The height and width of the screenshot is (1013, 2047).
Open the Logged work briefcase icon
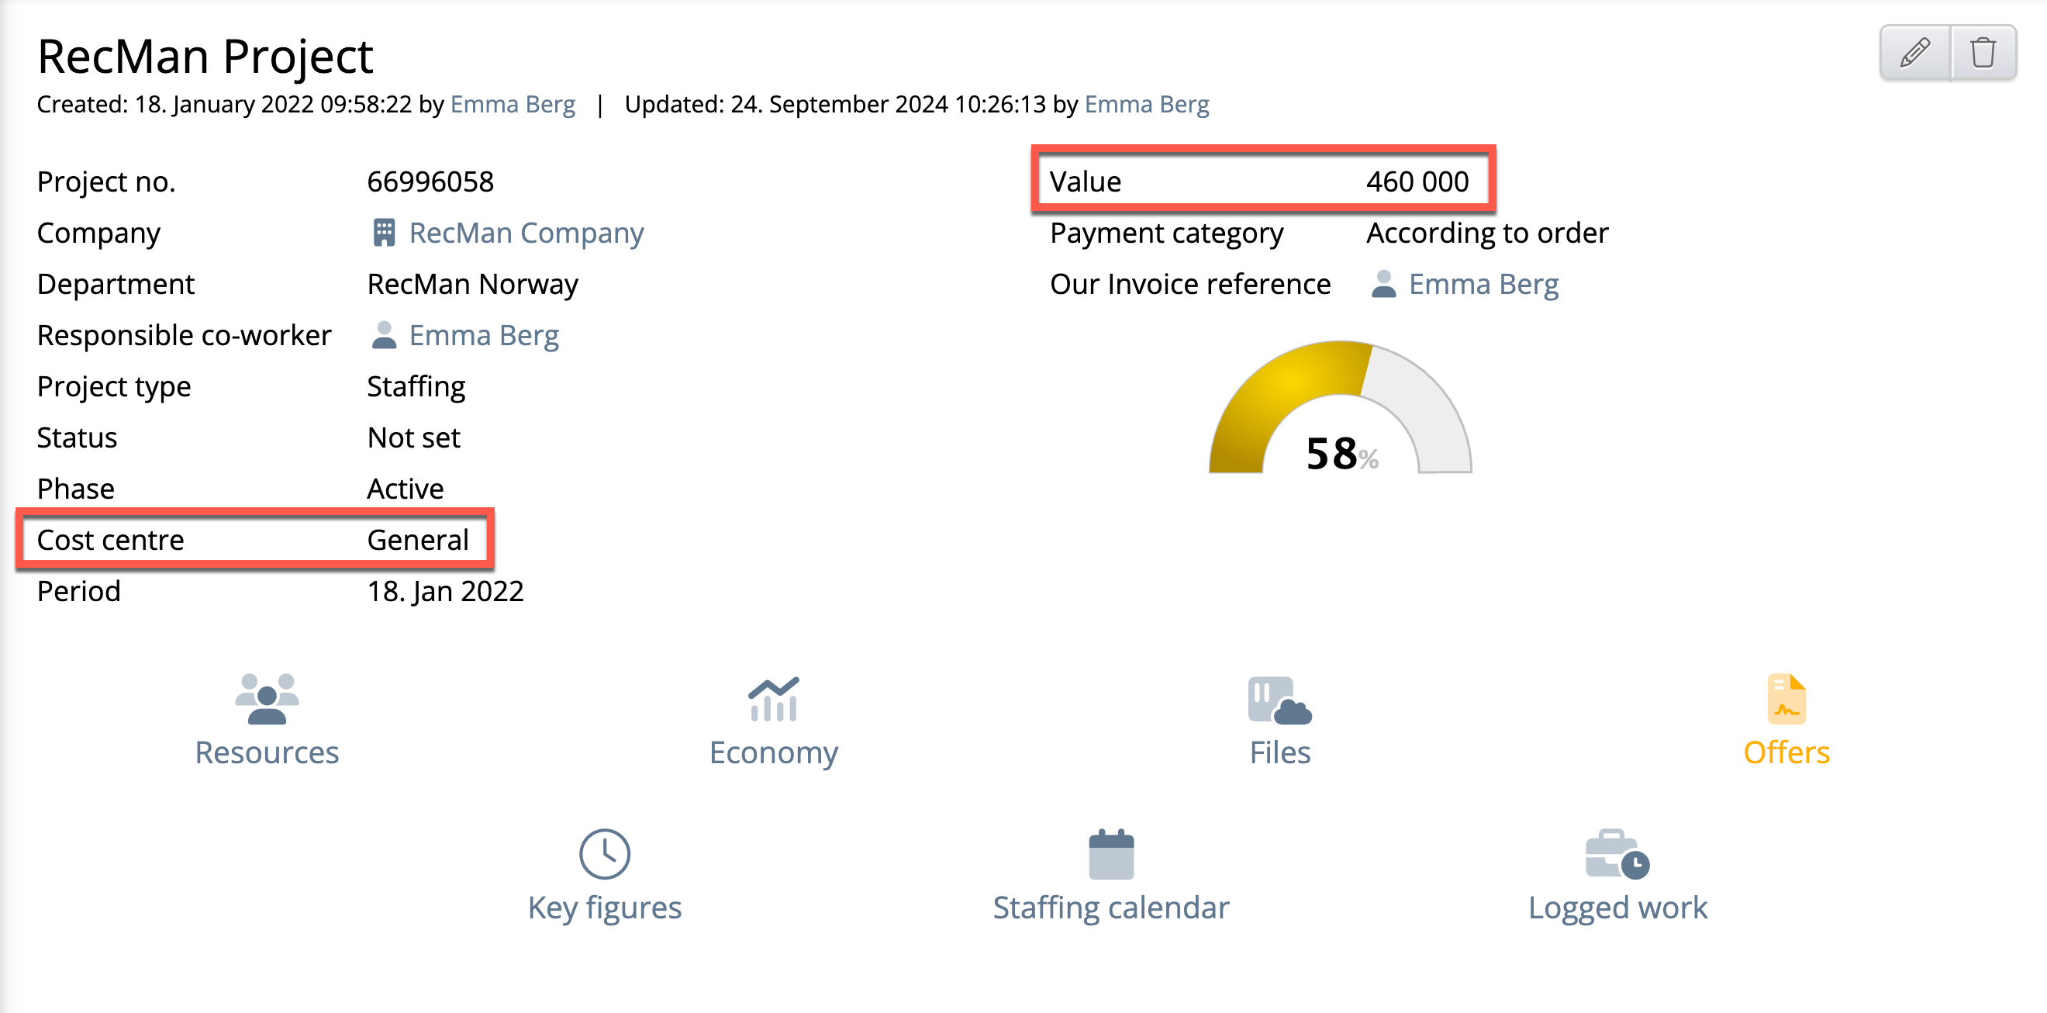pos(1617,854)
